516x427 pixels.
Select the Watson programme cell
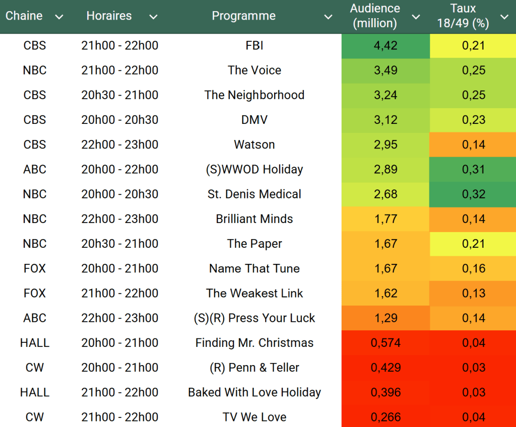(254, 145)
